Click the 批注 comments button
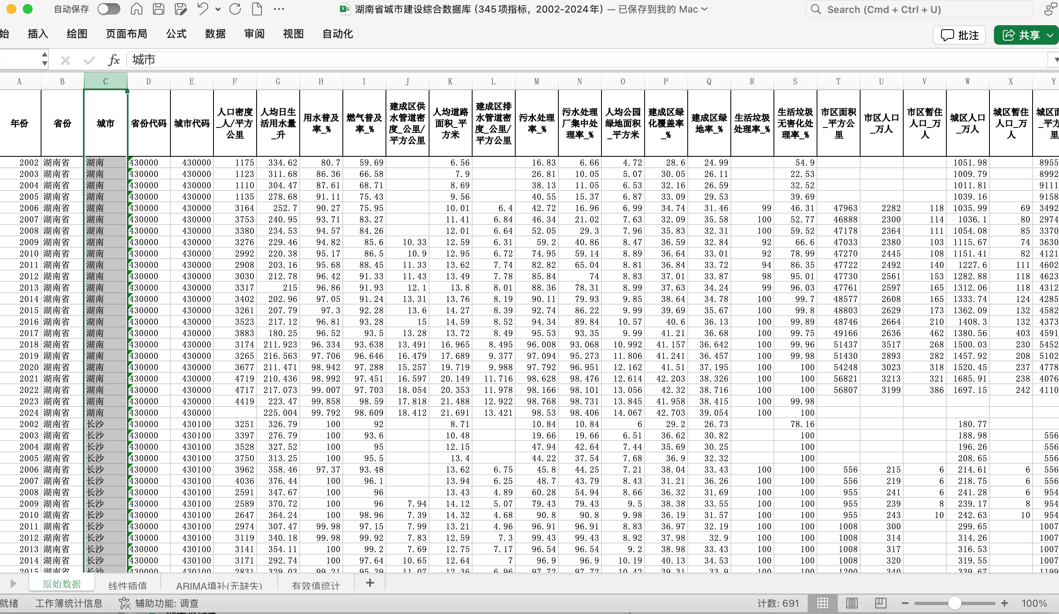This screenshot has width=1059, height=614. [x=960, y=35]
